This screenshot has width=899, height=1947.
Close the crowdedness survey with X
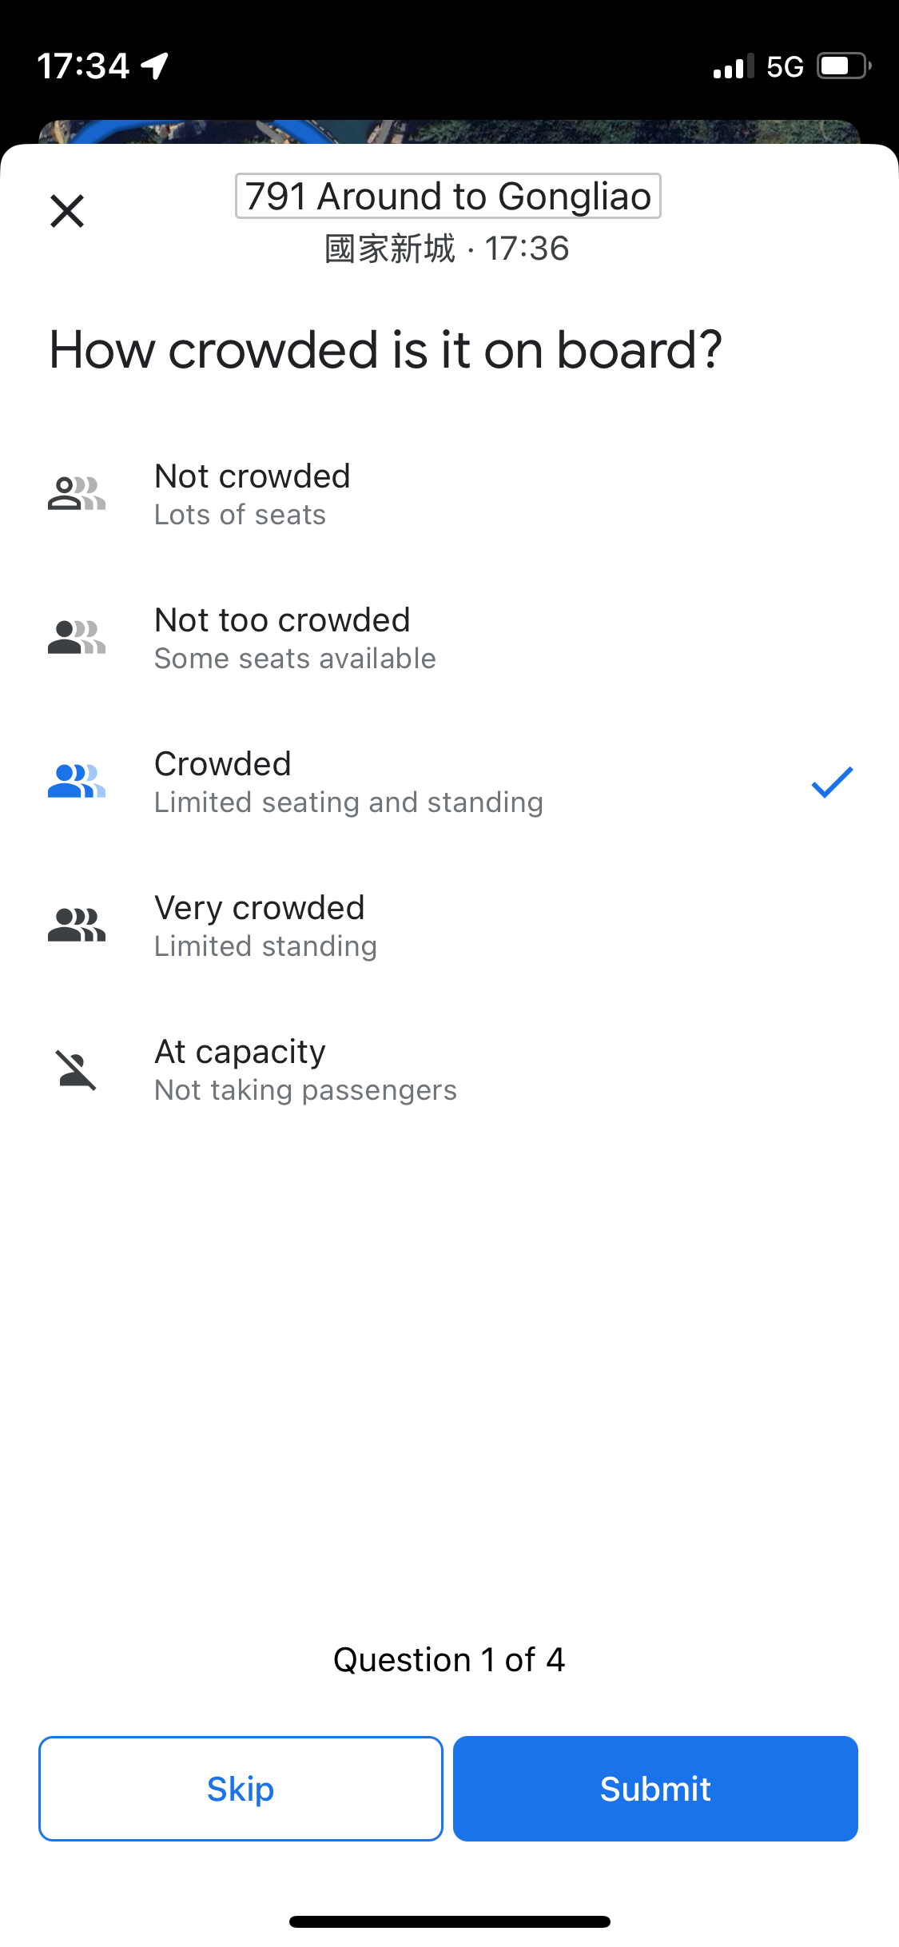click(x=67, y=211)
